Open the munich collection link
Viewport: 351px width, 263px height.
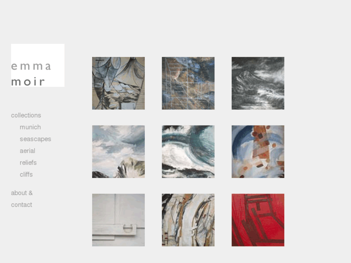[x=30, y=127]
